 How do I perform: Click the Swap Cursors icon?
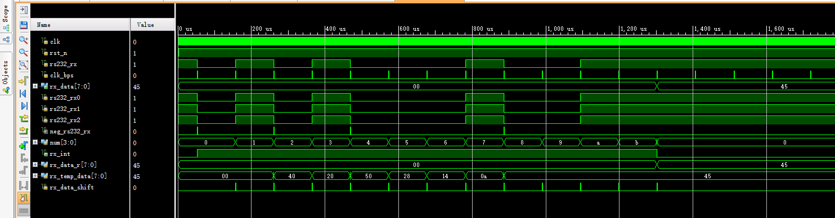click(x=24, y=185)
